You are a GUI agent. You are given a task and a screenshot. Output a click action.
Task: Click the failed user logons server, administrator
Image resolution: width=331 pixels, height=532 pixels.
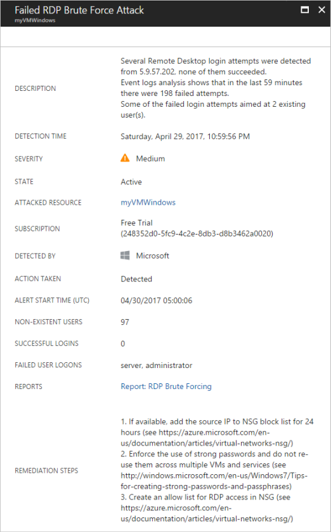click(157, 365)
